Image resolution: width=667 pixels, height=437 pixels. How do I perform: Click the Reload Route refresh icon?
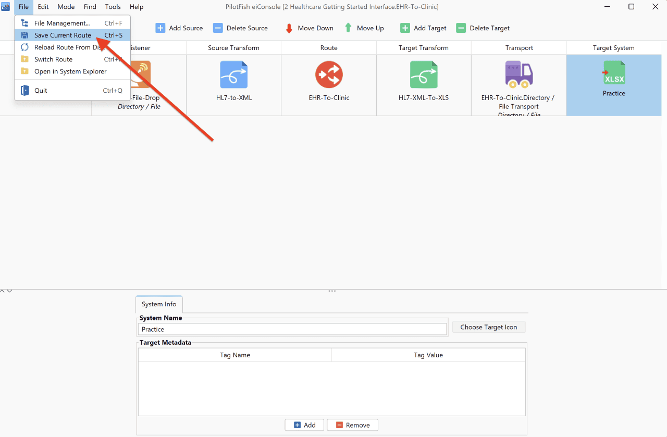pos(24,47)
